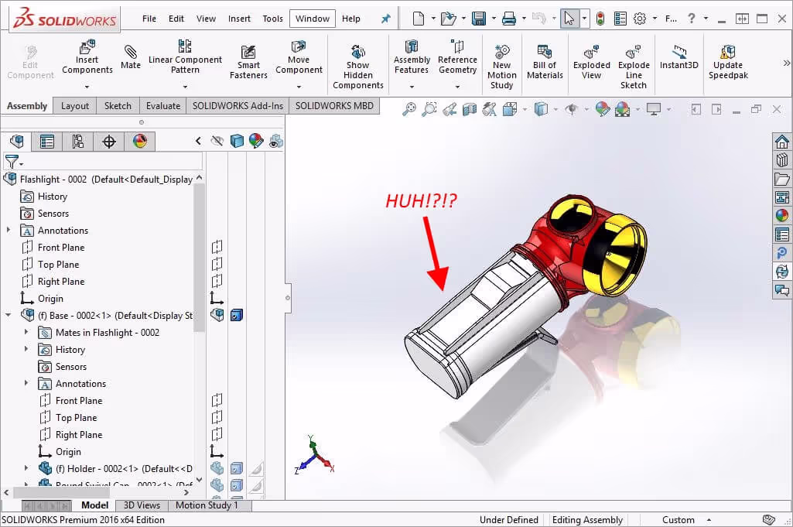
Task: Start a New Motion Study
Action: 501,67
